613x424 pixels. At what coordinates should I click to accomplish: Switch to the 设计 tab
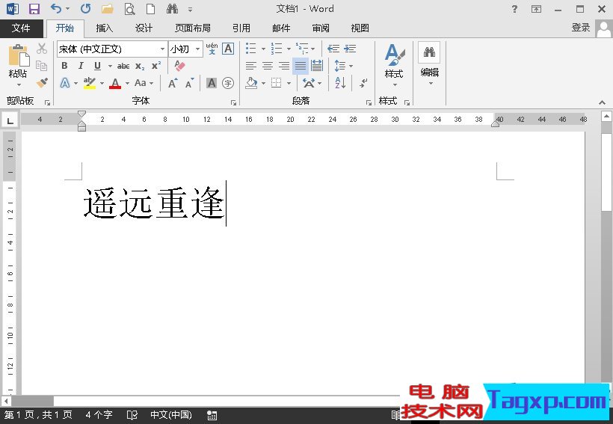(144, 28)
